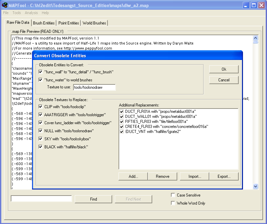Toggle NULL with tools/toolsnodraw checkbox

tap(40, 131)
